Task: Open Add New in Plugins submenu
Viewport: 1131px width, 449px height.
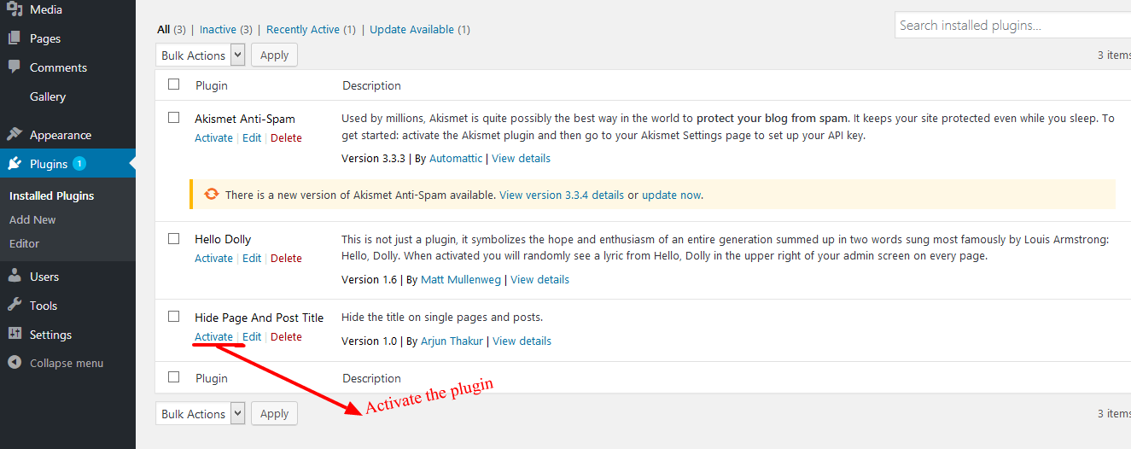Action: [x=32, y=219]
